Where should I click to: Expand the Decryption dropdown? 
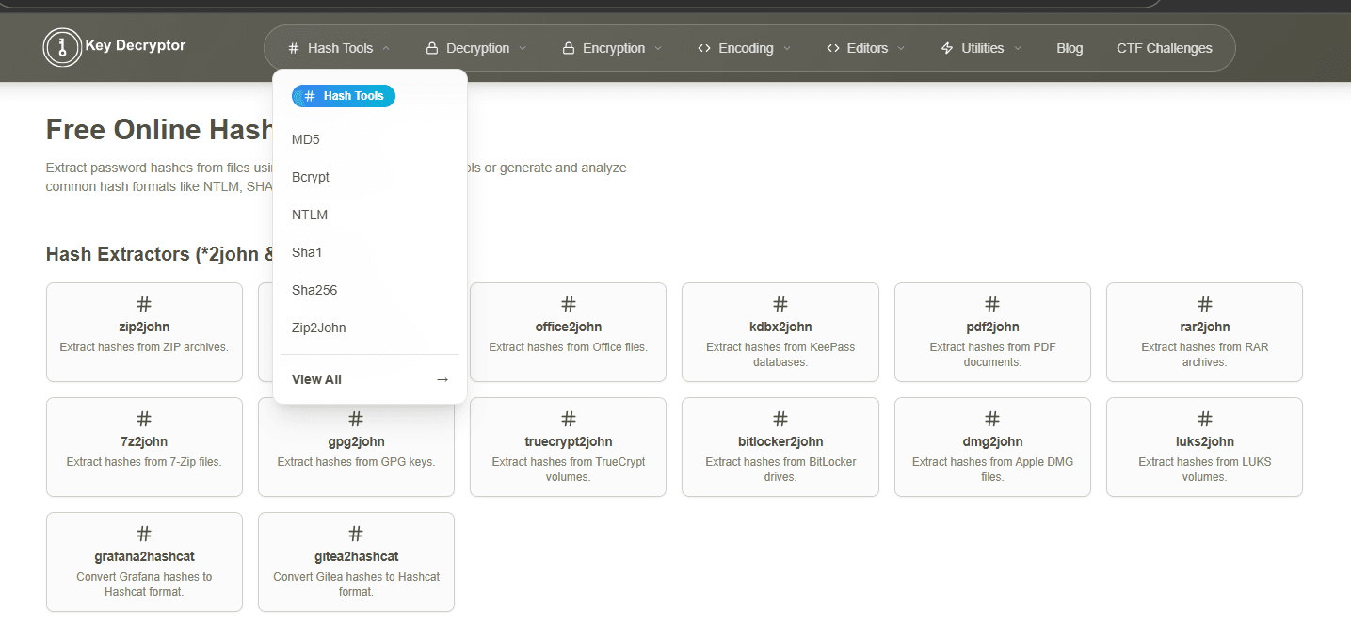point(476,48)
